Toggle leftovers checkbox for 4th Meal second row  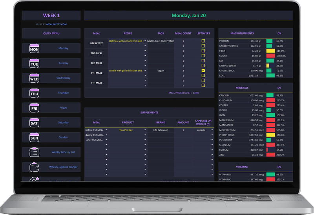click(203, 75)
